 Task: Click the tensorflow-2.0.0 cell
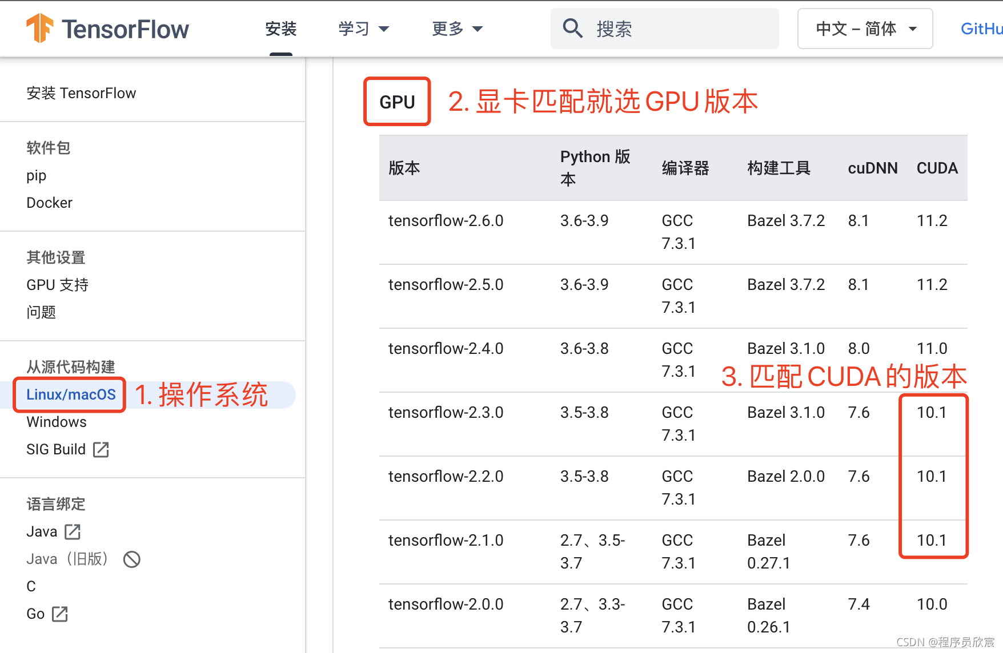pyautogui.click(x=446, y=604)
